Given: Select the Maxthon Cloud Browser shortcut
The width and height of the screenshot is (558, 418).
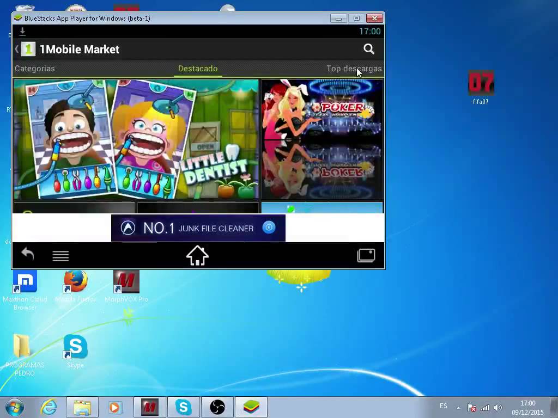Looking at the screenshot, I should point(25,291).
